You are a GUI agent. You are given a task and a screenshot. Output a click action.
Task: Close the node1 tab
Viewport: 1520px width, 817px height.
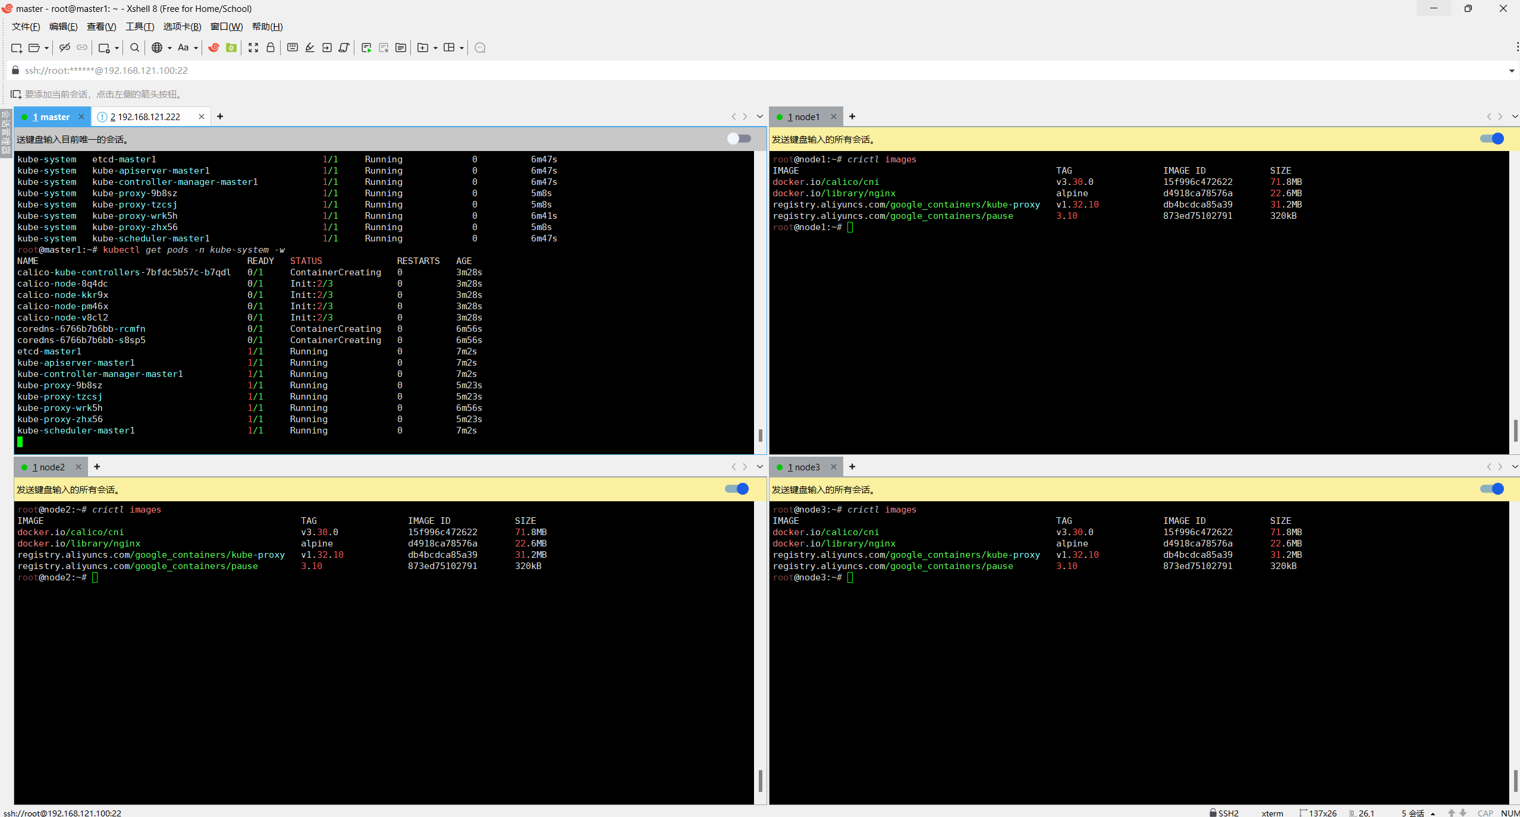point(834,117)
